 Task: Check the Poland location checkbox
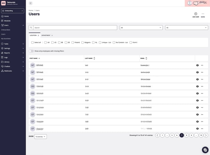73,43
